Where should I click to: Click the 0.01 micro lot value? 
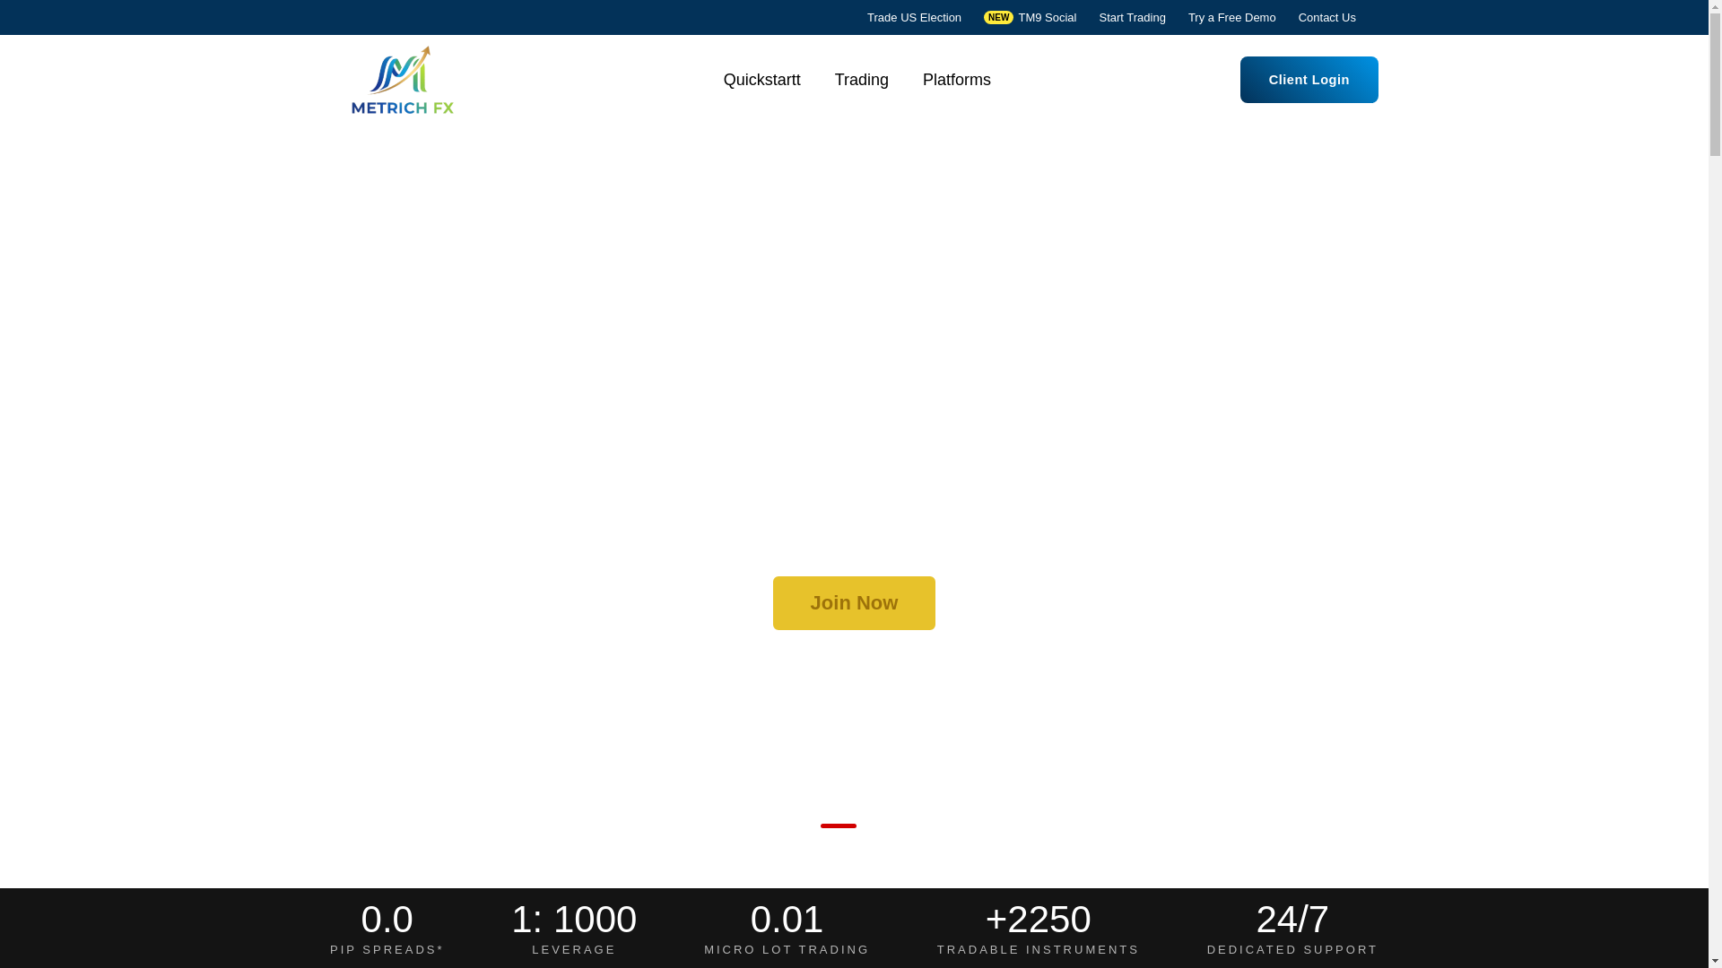click(787, 920)
